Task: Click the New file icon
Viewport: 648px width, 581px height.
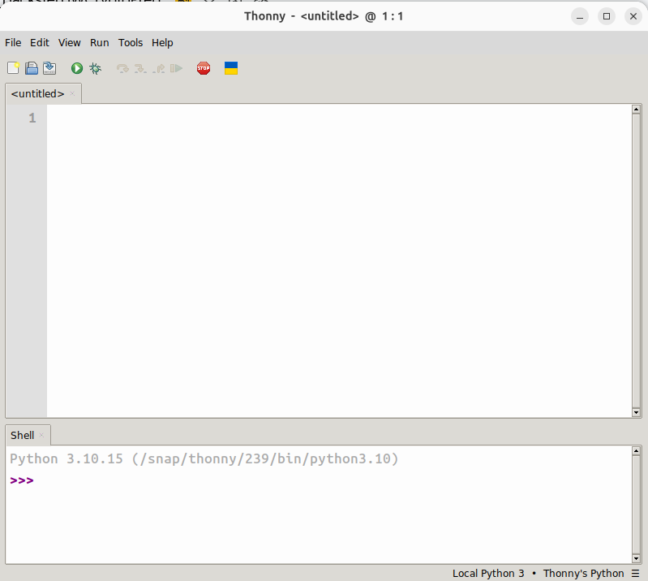Action: [13, 69]
